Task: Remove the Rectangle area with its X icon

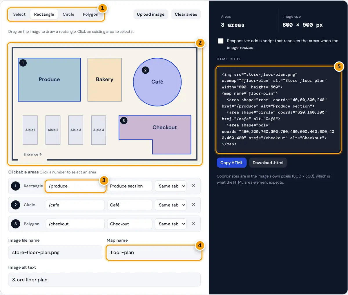Action: coord(193,186)
